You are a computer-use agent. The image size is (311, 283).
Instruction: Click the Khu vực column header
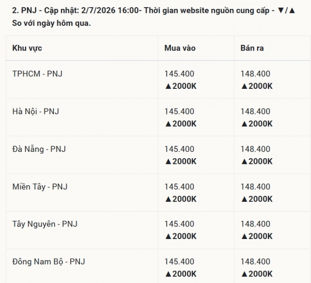(x=27, y=48)
